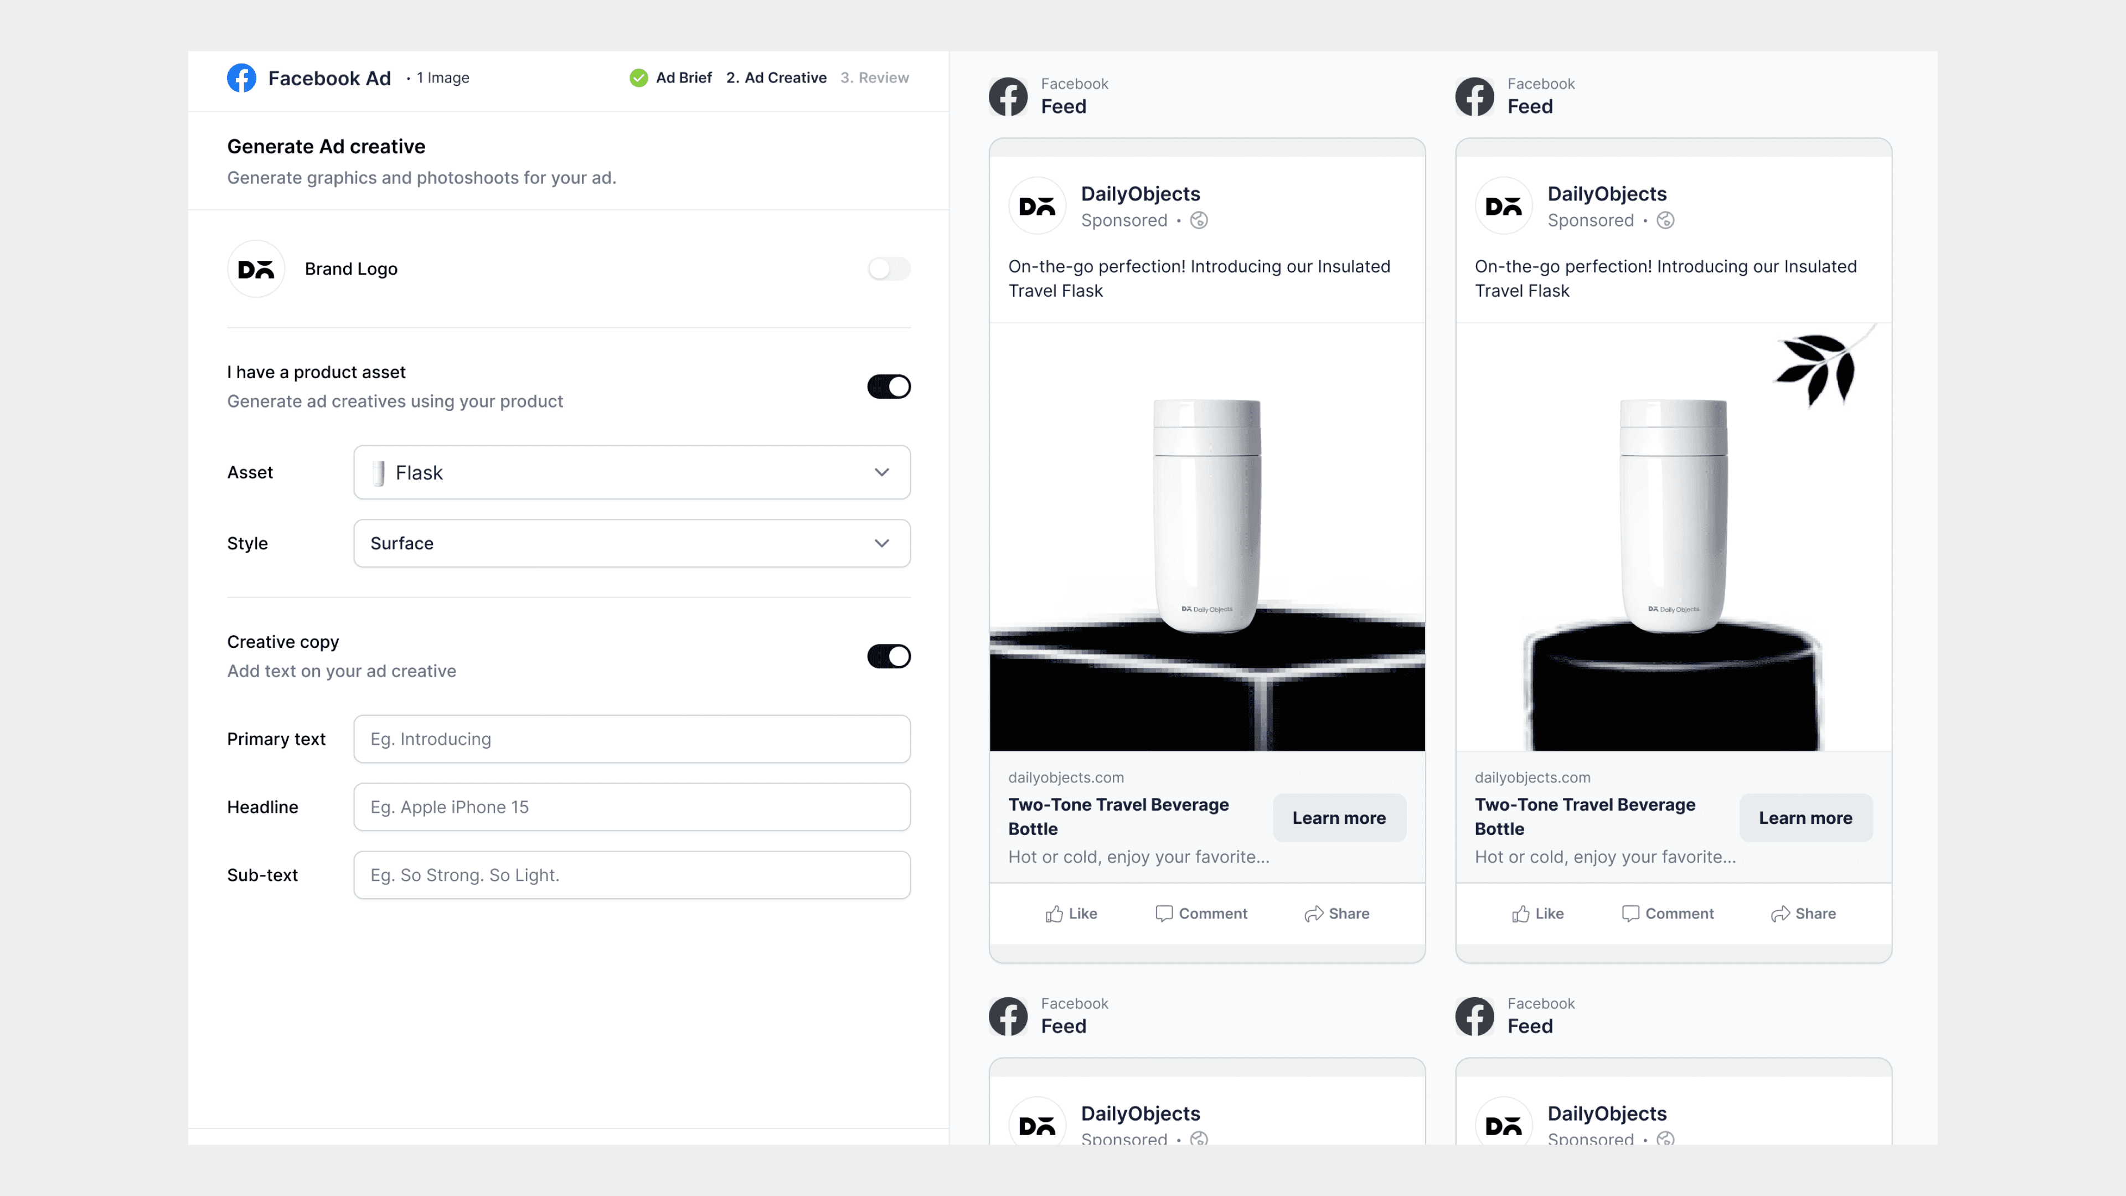Viewport: 2126px width, 1196px height.
Task: Select the Ad Creative step
Action: (777, 78)
